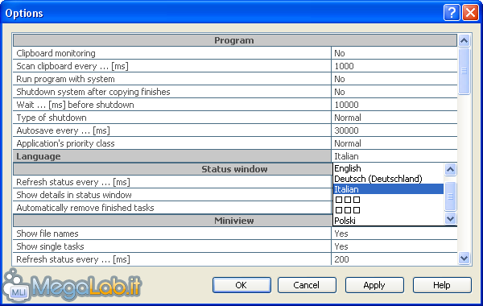Select Run program with system label
Screen dimensions: 483x306
pos(172,79)
